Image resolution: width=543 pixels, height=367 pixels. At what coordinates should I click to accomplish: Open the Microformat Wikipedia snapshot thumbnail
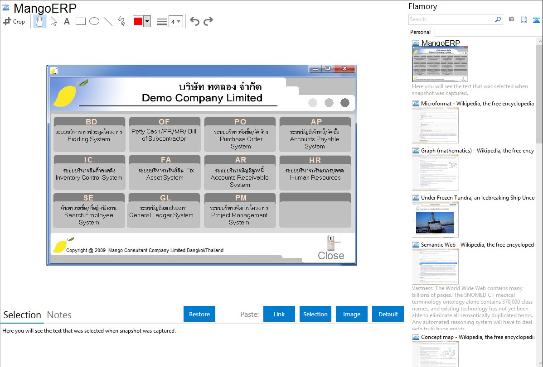(435, 125)
